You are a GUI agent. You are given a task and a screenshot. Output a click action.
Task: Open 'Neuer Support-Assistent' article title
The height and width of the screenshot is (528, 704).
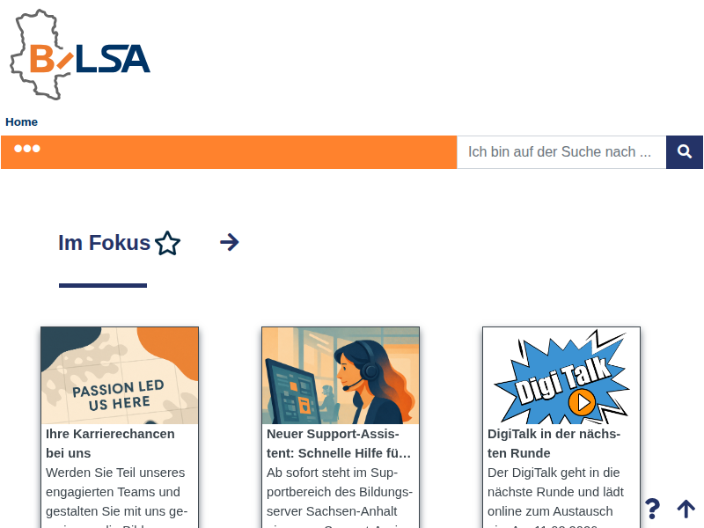(x=339, y=444)
